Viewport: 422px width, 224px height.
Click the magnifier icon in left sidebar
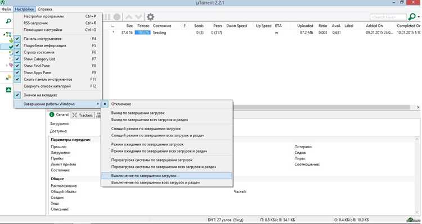[8, 21]
